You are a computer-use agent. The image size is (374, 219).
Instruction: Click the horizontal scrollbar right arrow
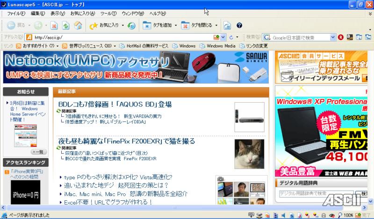(x=364, y=207)
